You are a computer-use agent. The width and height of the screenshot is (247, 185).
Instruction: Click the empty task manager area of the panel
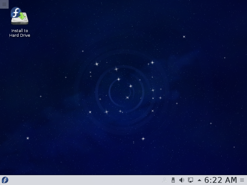tap(83, 180)
